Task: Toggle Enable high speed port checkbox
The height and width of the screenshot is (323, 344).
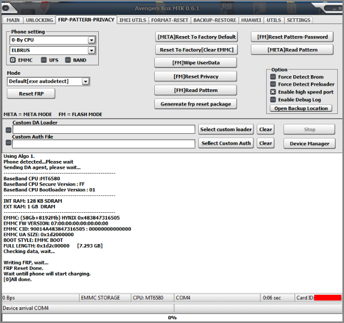Action: point(273,92)
